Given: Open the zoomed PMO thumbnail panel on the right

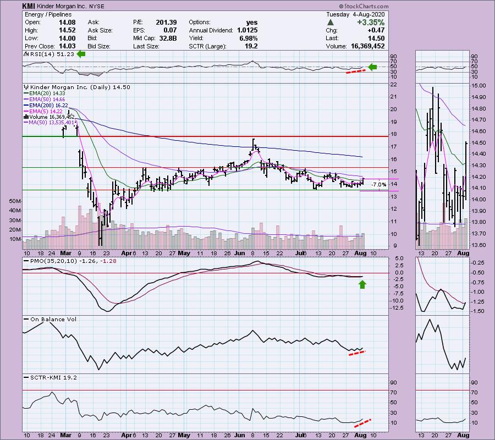Looking at the screenshot, I should pyautogui.click(x=442, y=286).
